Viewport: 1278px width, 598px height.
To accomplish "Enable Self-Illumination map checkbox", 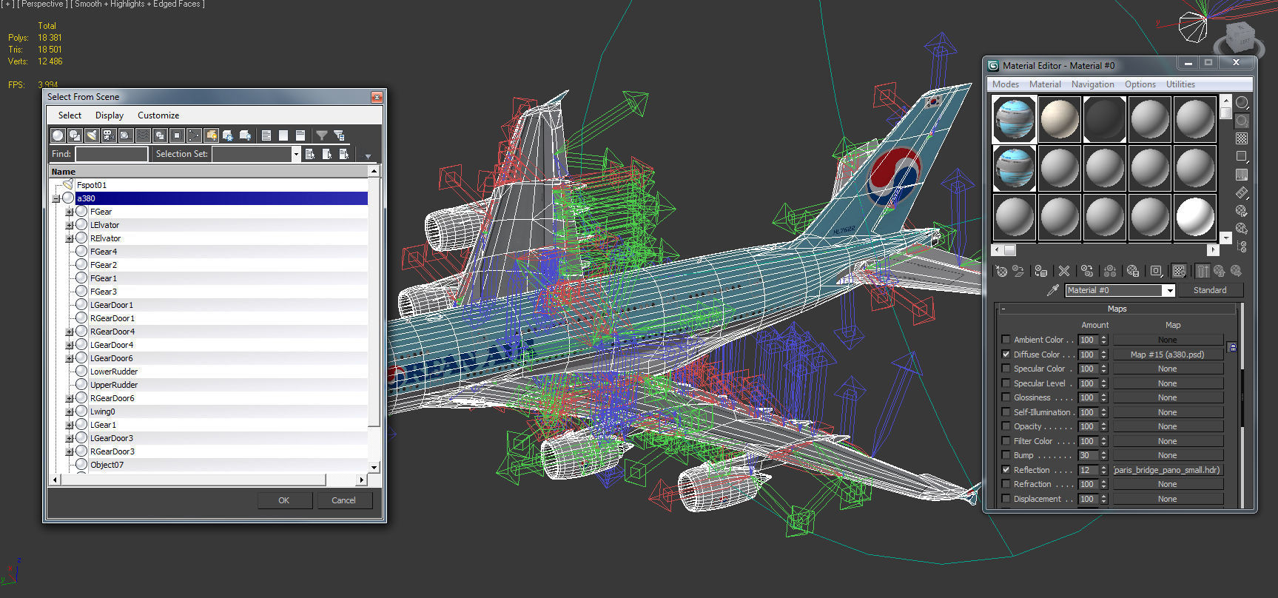I will pos(1006,411).
